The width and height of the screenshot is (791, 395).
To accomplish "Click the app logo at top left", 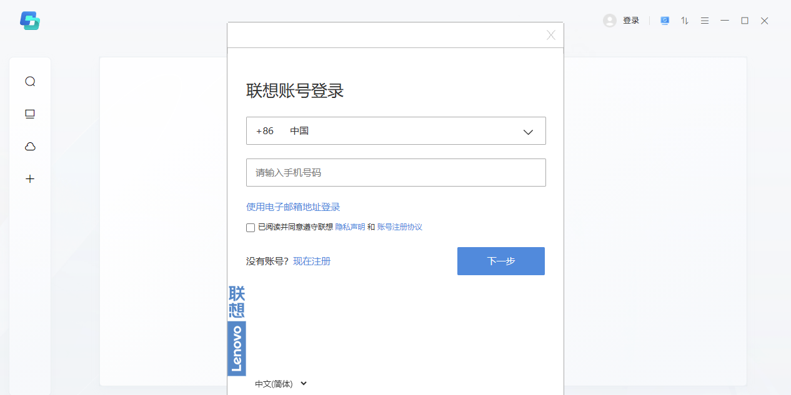I will tap(30, 21).
